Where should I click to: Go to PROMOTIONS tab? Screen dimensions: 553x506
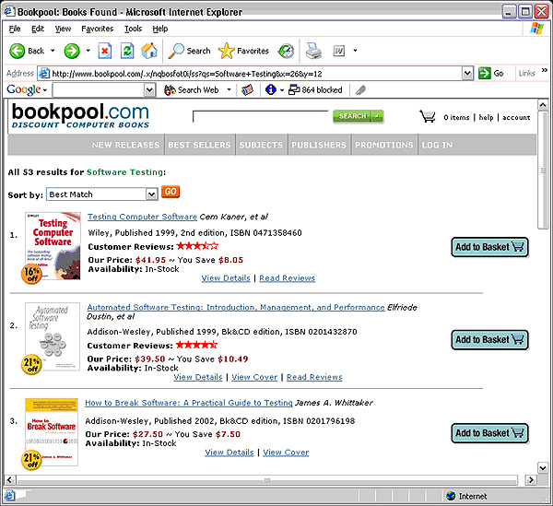point(384,145)
